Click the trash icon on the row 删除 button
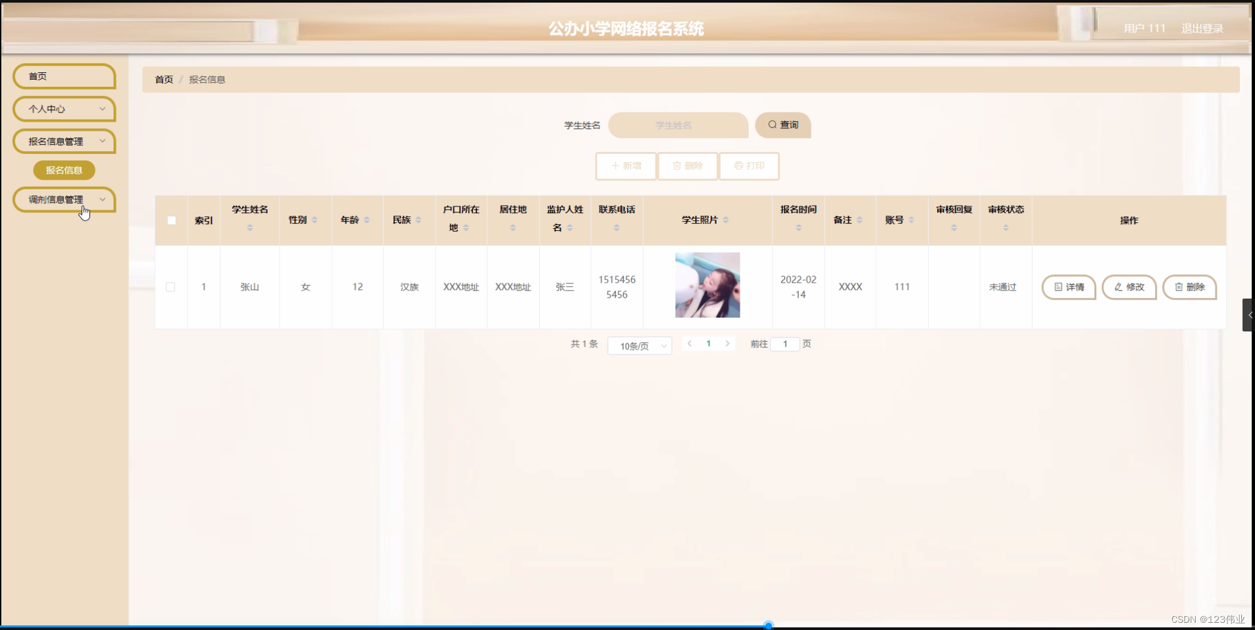Viewport: 1255px width, 630px height. point(1179,287)
